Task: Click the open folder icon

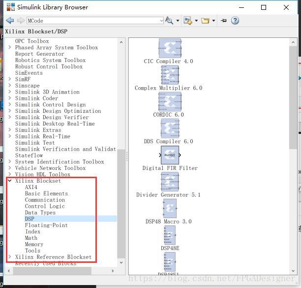Action: pyautogui.click(x=205, y=21)
